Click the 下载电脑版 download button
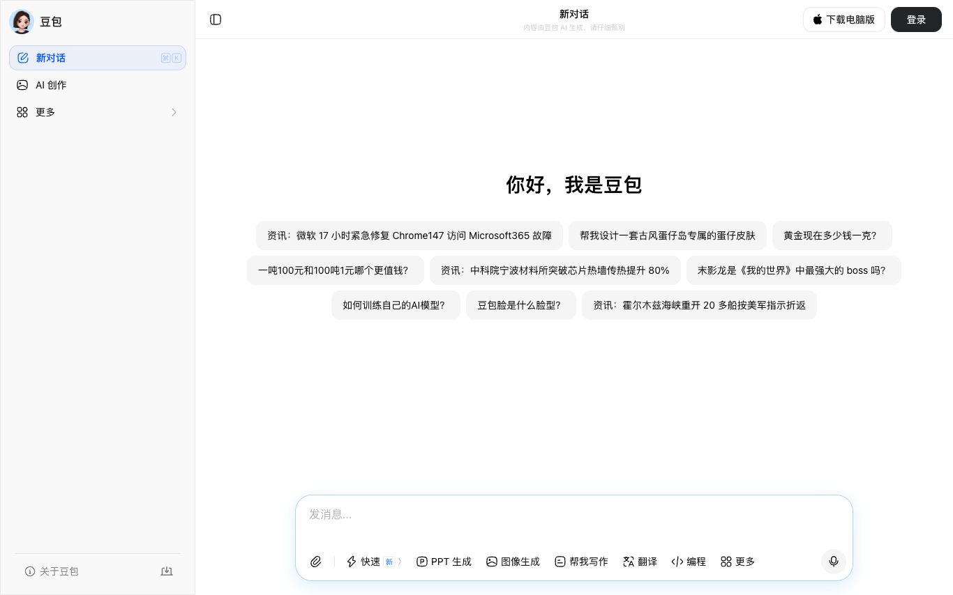 point(843,20)
